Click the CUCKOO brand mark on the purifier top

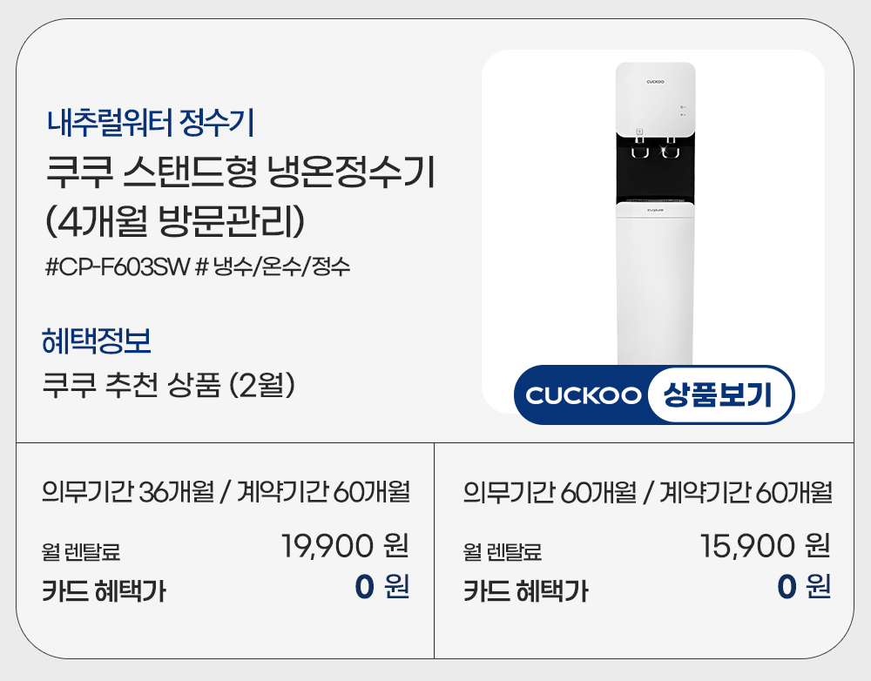[656, 82]
